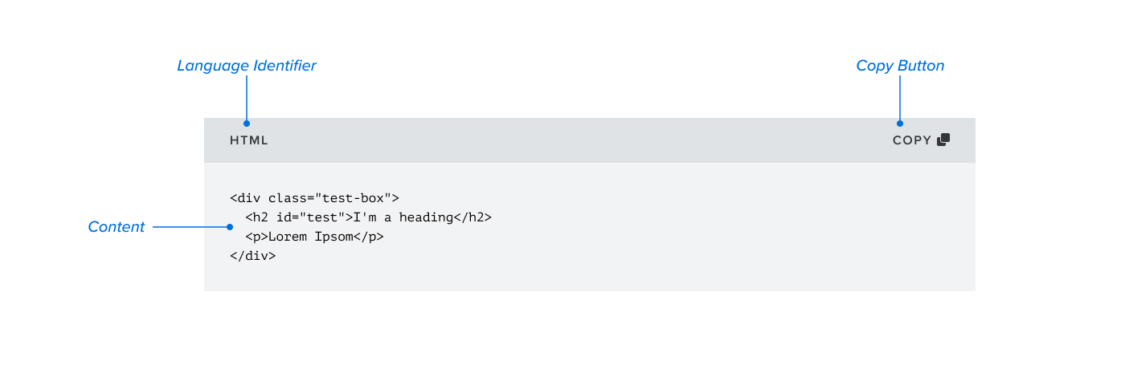
Task: Click the Copy Button annotation label
Action: [x=900, y=66]
